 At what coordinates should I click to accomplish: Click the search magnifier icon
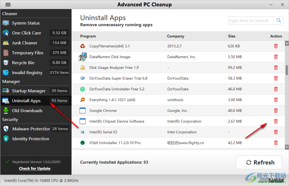point(279,20)
